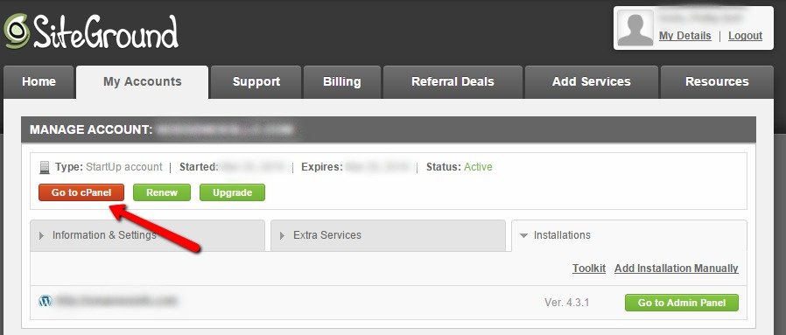Go to the Referral Deals tab

453,82
